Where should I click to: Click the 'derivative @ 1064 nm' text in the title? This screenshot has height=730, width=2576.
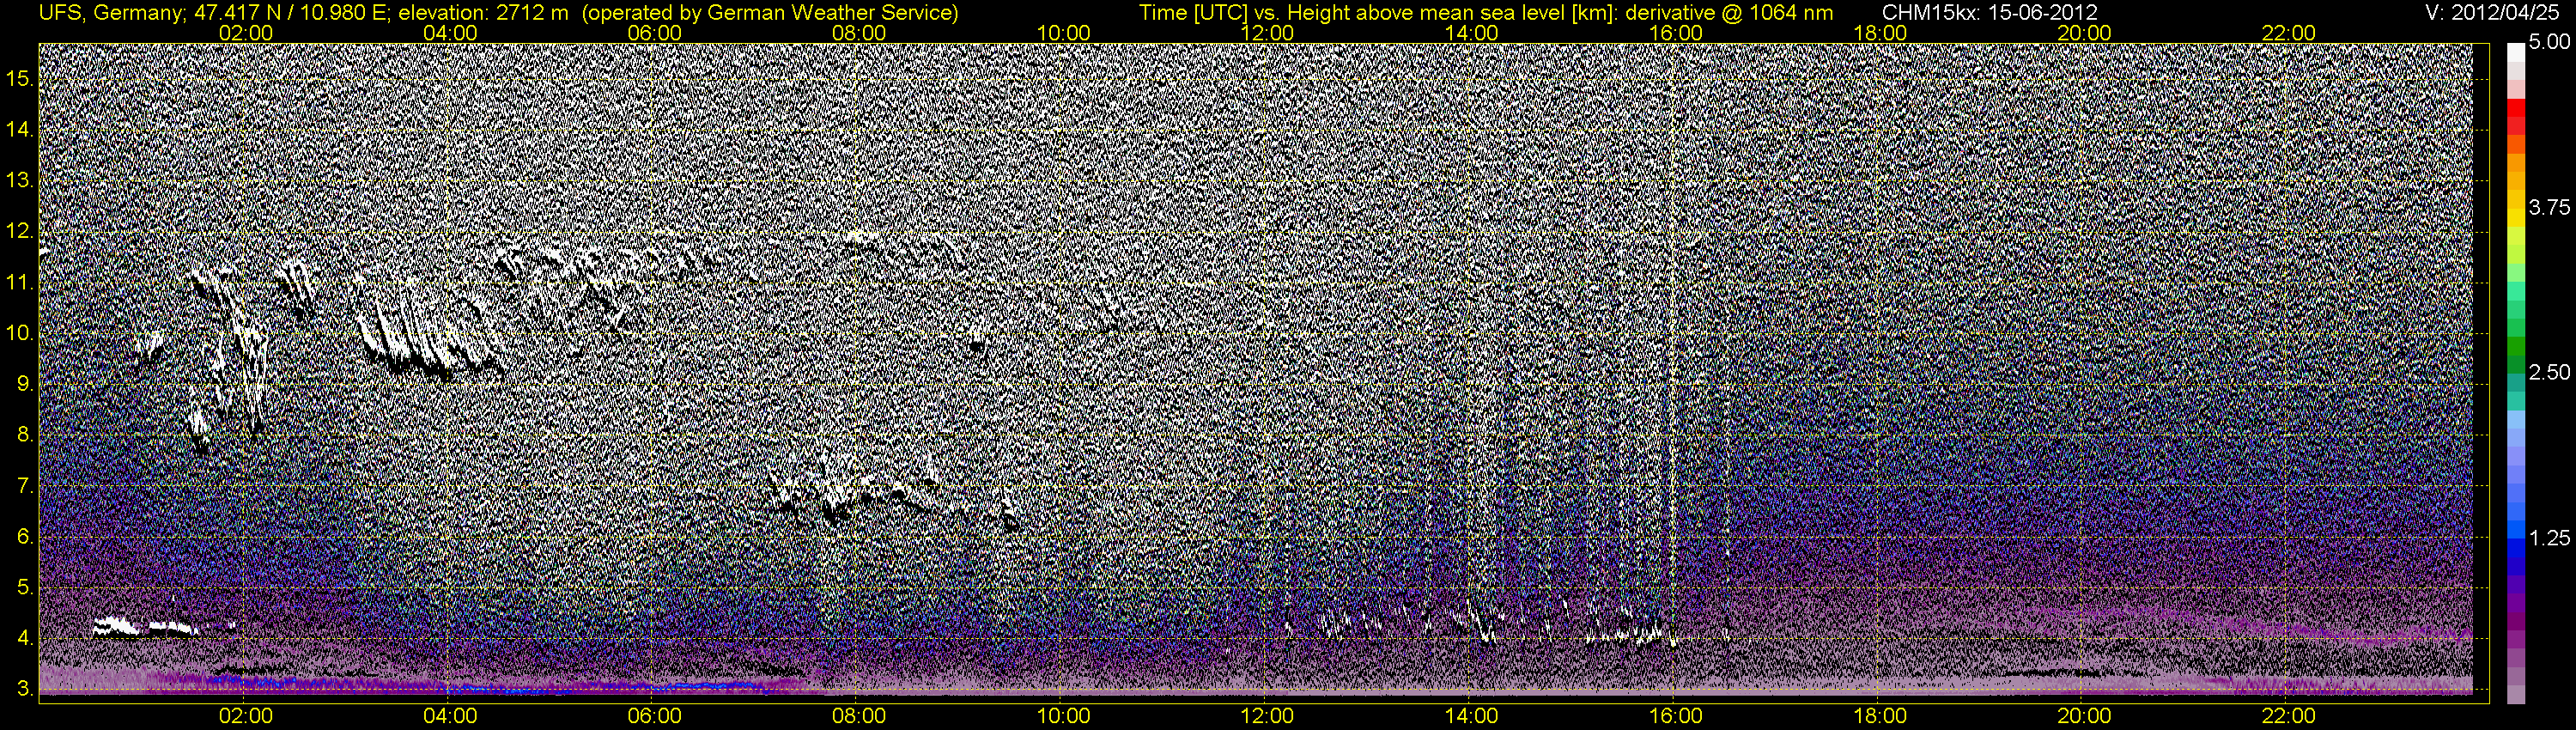click(x=1732, y=12)
